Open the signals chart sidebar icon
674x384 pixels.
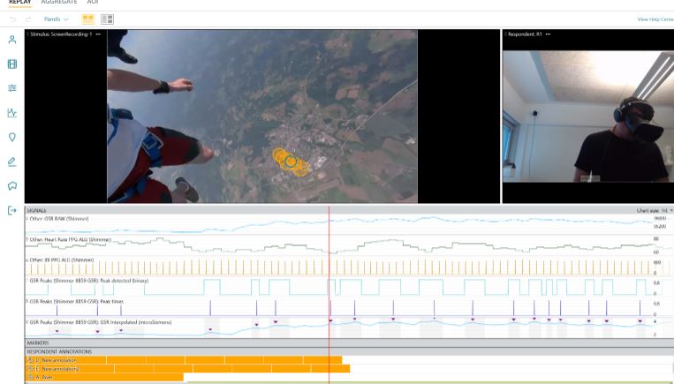12,113
